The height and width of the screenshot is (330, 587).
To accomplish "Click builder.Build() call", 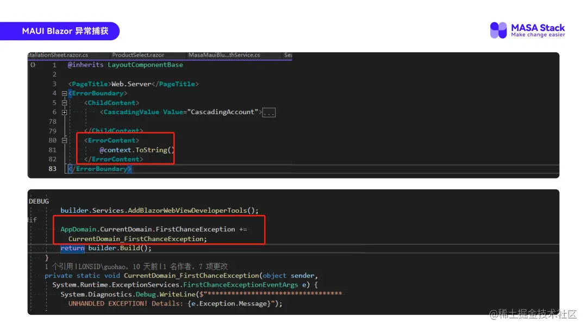I will (x=120, y=248).
